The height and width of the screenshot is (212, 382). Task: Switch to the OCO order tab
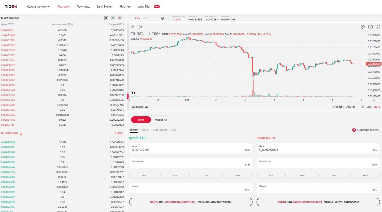[x=173, y=130]
